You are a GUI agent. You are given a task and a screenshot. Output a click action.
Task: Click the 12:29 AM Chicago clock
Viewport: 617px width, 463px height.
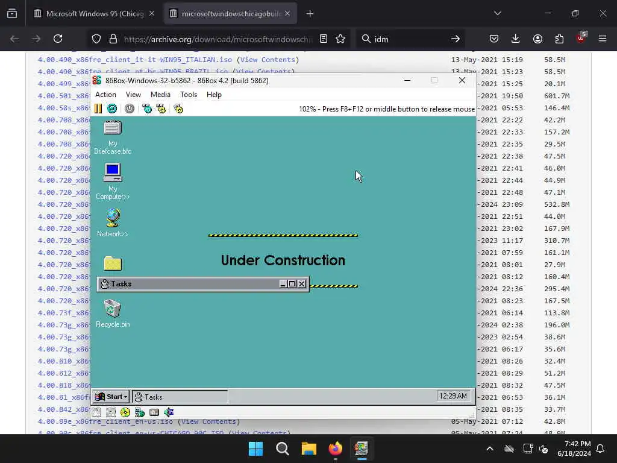453,396
